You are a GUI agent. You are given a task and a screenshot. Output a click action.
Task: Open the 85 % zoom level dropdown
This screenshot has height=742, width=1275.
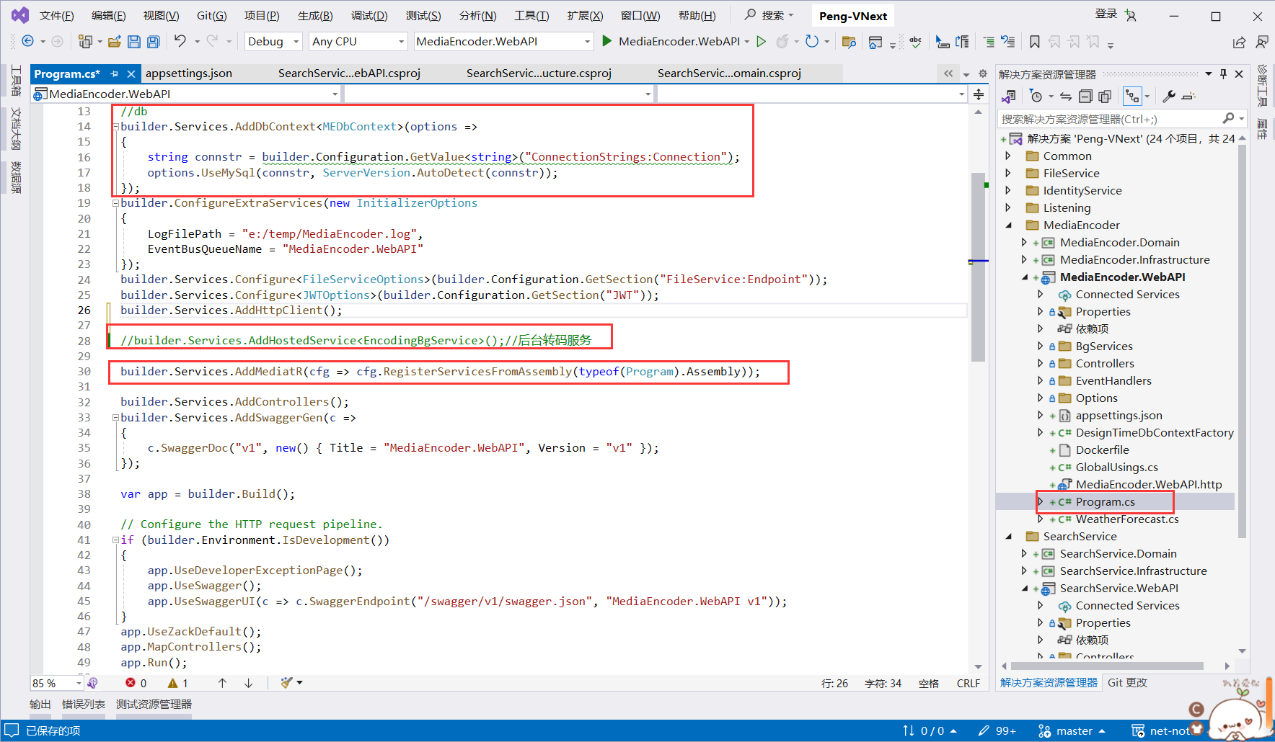point(57,683)
